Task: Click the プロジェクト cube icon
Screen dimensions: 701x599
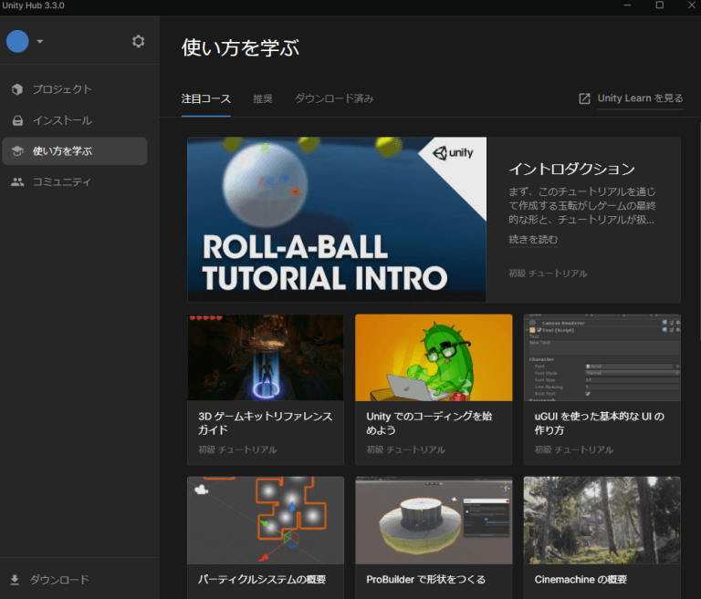Action: click(17, 89)
